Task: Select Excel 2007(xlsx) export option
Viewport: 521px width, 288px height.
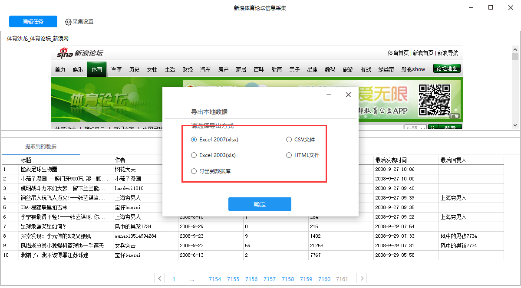Action: coord(215,140)
